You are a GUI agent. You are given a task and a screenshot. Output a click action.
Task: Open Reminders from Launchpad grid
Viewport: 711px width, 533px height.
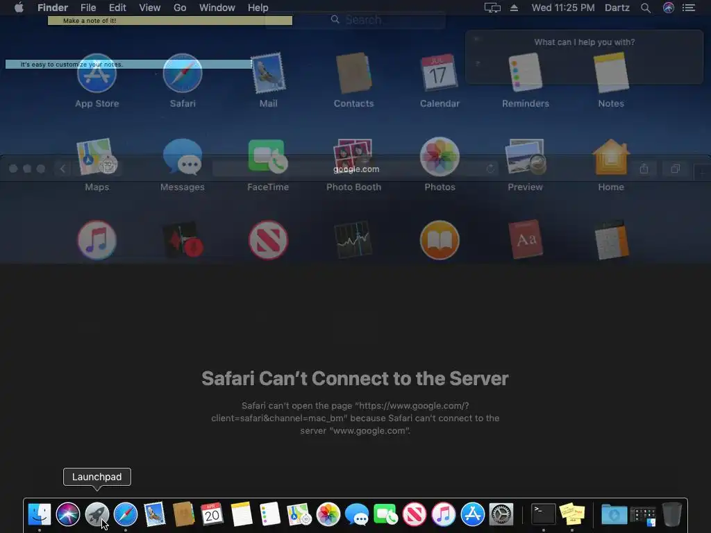coord(525,72)
